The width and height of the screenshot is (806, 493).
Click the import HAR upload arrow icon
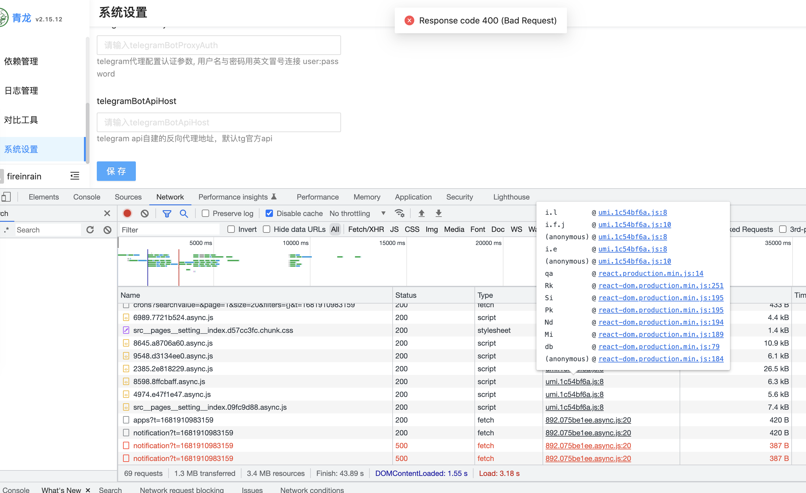click(421, 214)
